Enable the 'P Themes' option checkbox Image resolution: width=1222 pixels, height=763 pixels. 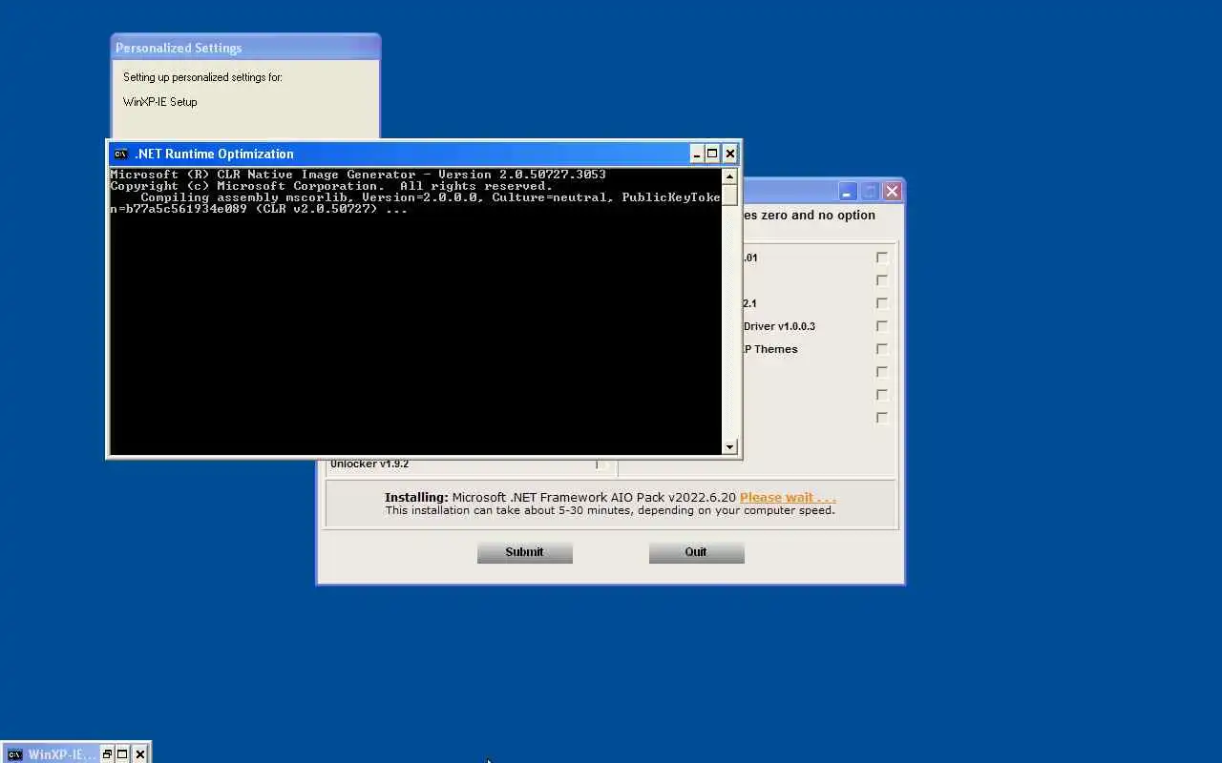[x=882, y=349]
